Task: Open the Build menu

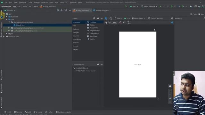Action: (x=51, y=2)
